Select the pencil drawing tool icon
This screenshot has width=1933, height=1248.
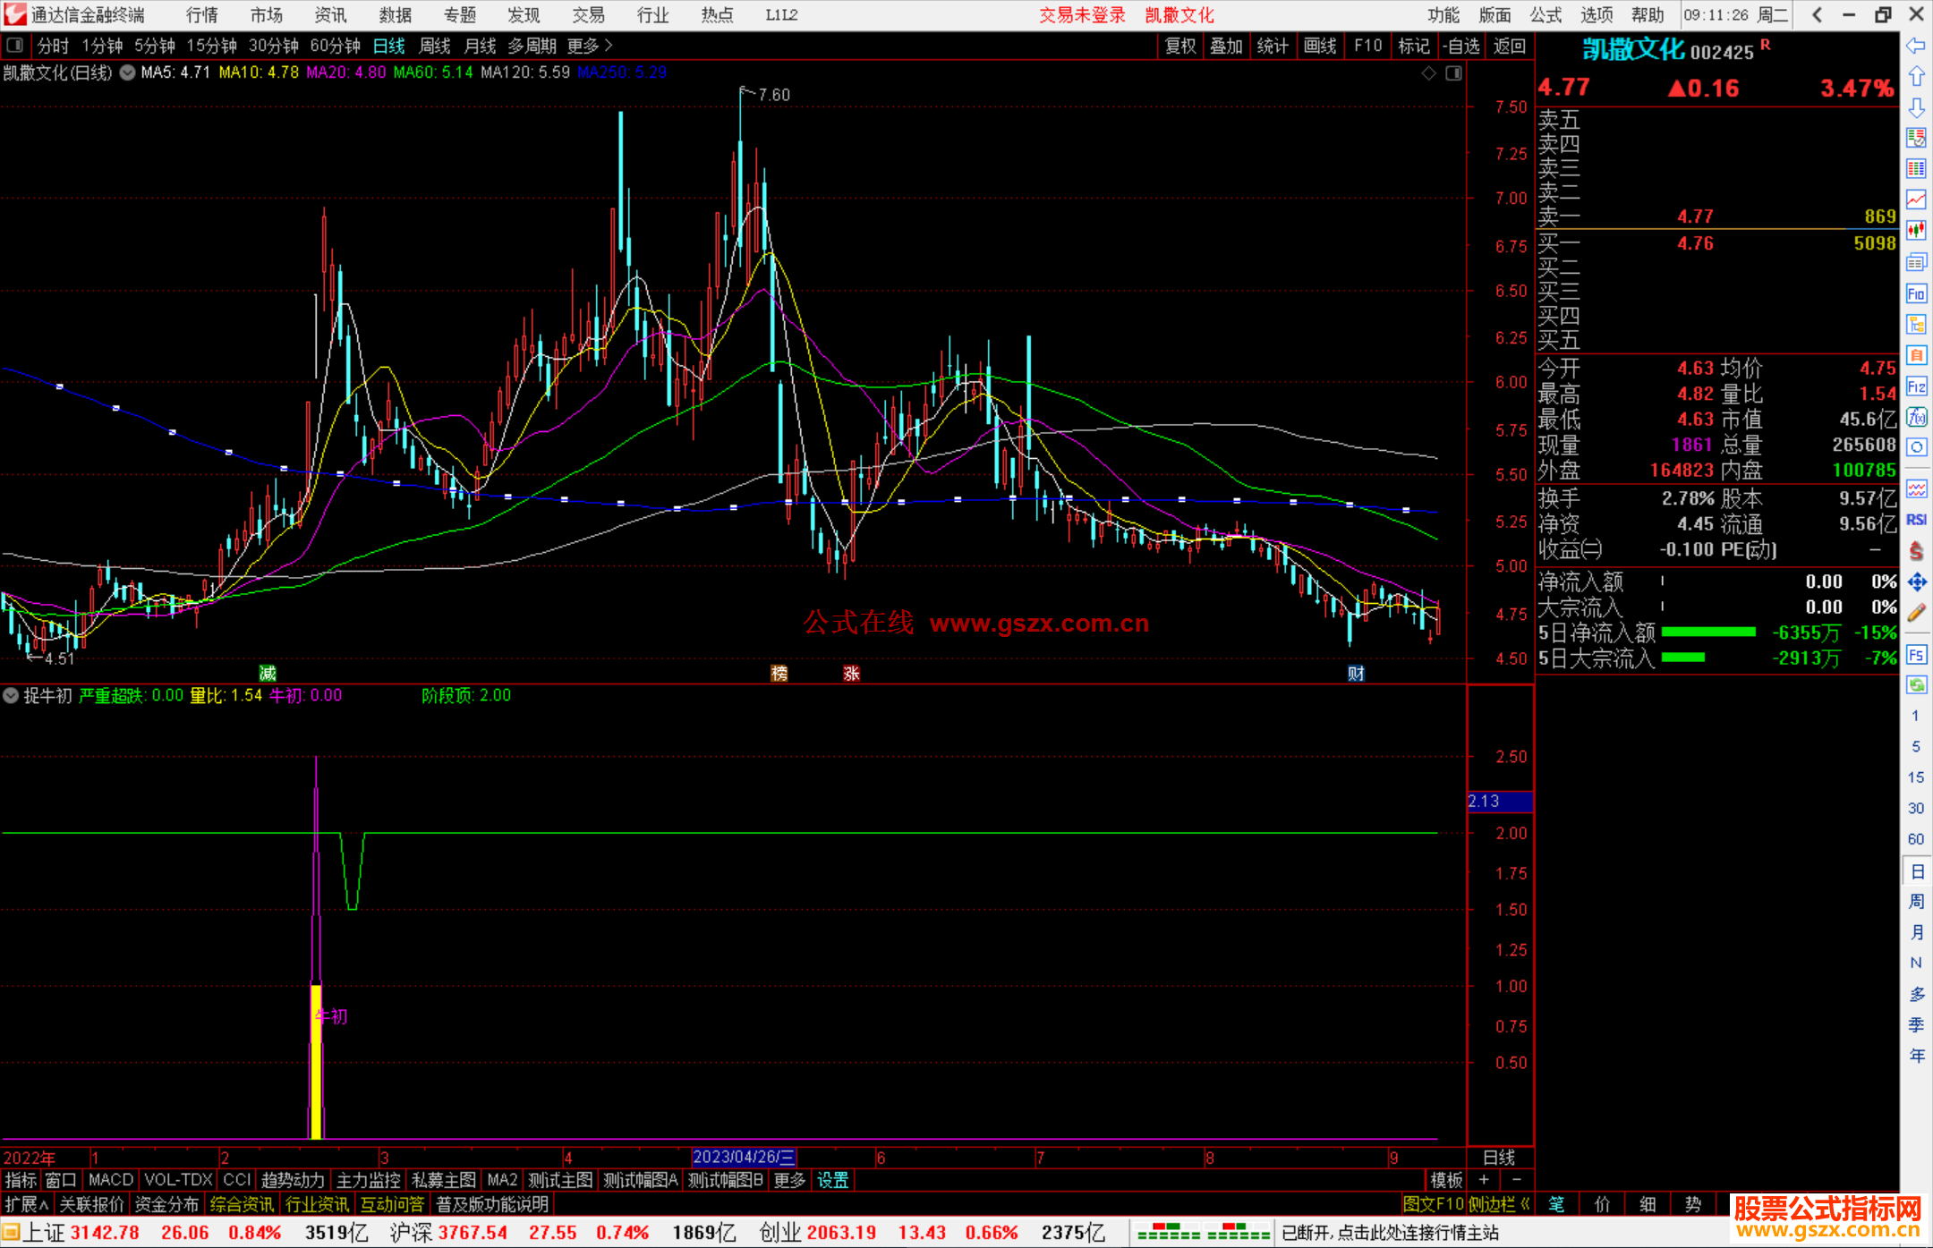pyautogui.click(x=1916, y=613)
